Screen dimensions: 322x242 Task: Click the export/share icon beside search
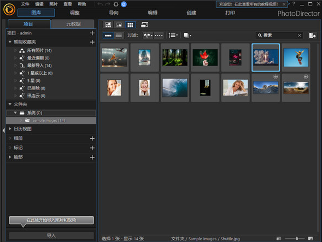pos(312,36)
